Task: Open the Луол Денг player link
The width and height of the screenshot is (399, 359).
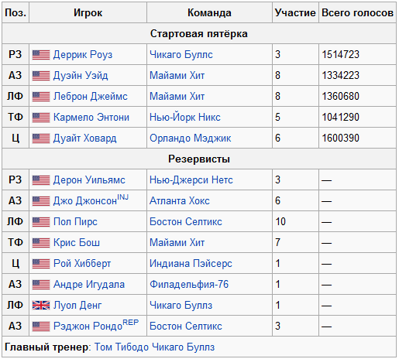Action: coord(77,306)
